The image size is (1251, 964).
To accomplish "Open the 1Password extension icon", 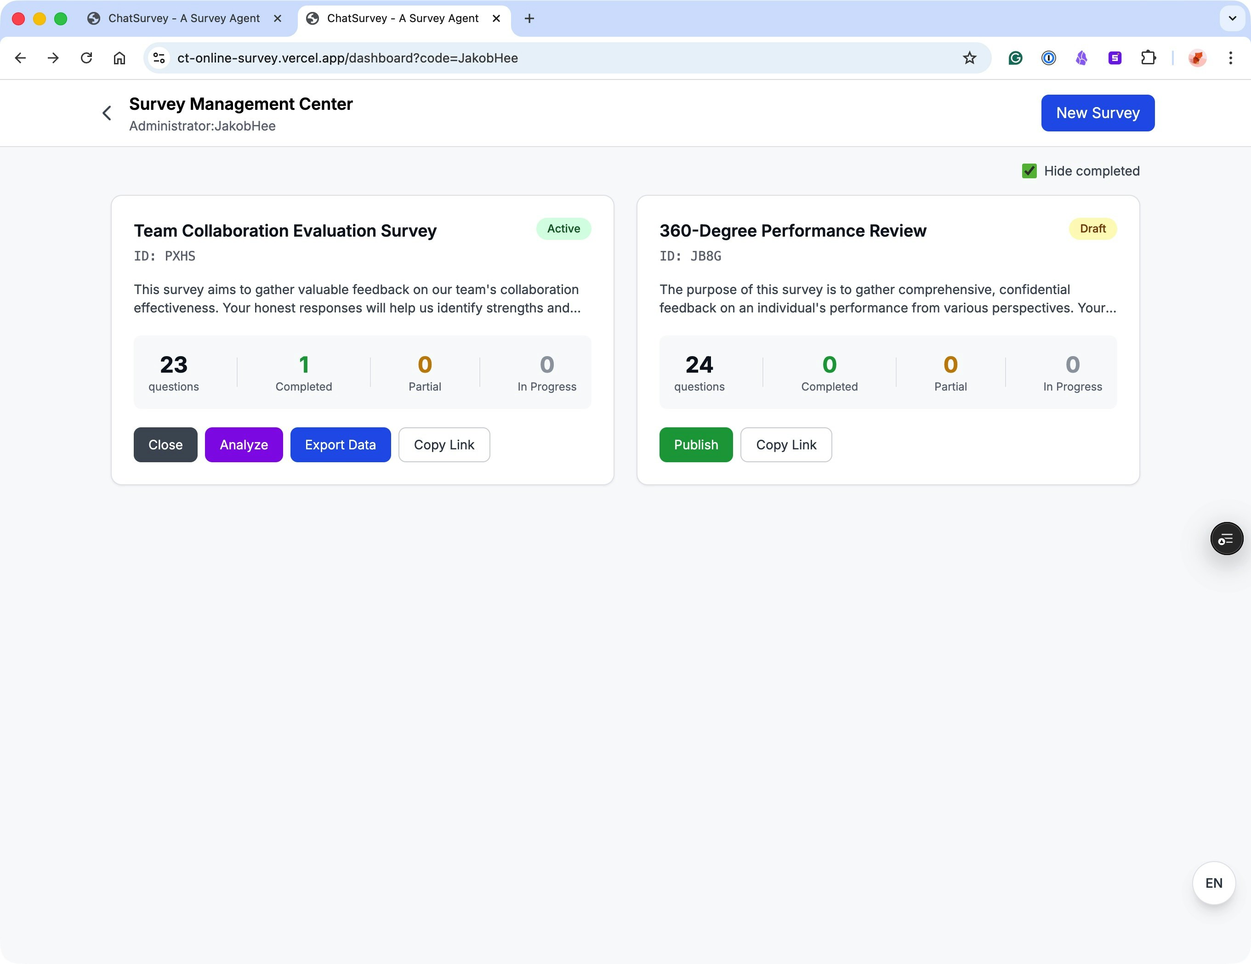I will tap(1048, 58).
